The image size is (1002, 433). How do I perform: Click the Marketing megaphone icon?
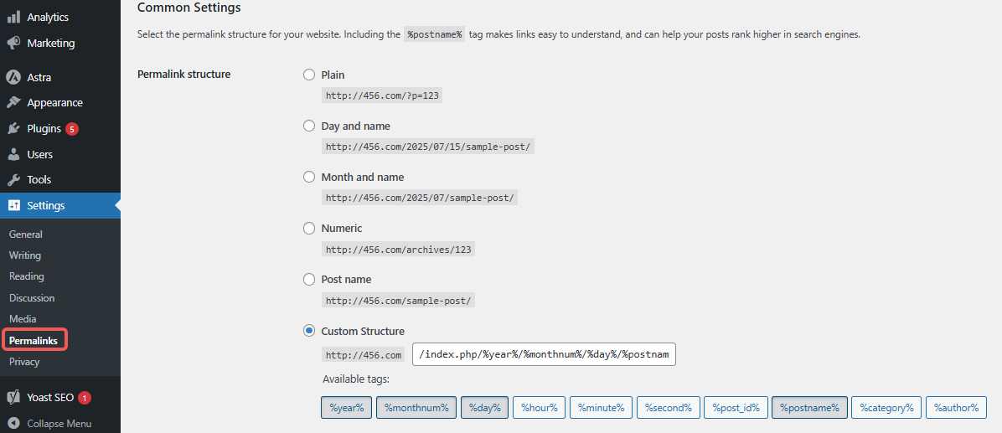point(13,43)
